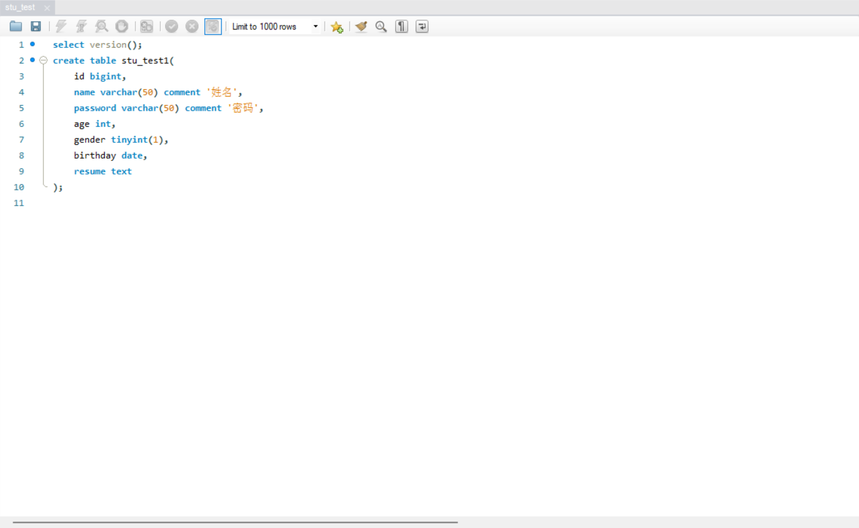Click on 'bigint' type on line 3
This screenshot has height=528, width=859.
coord(106,76)
